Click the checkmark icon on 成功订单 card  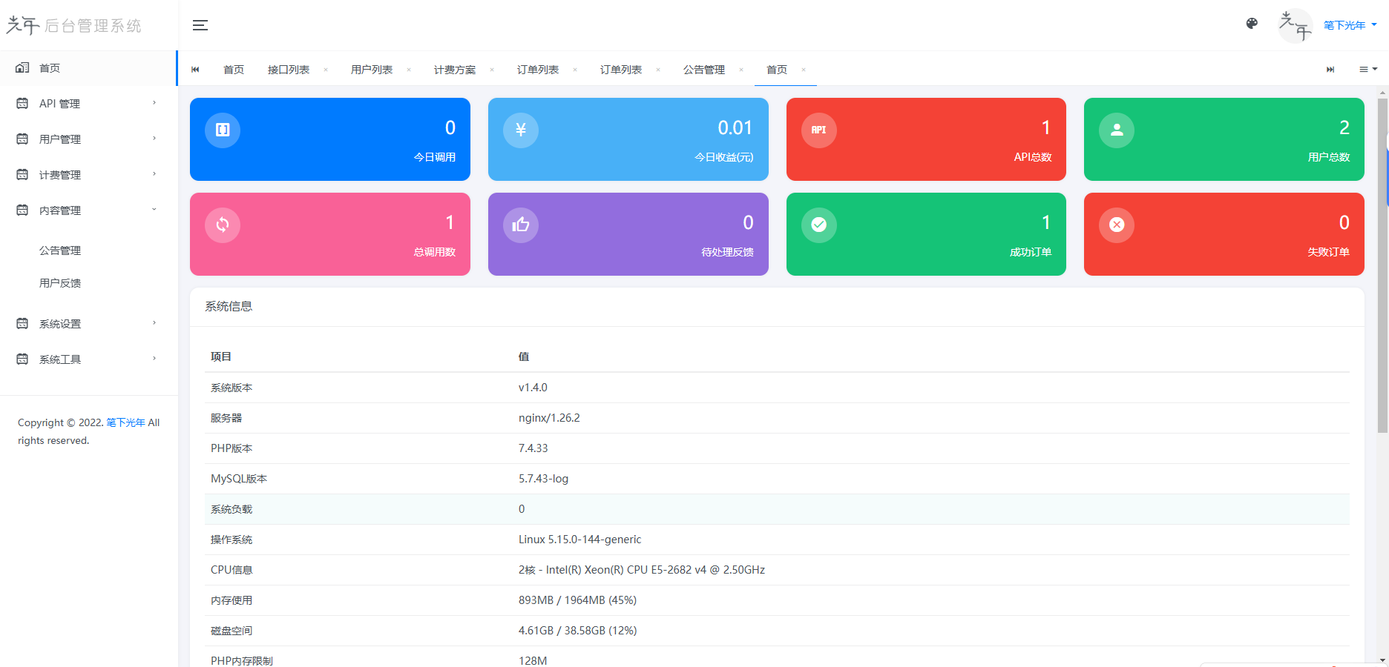click(x=818, y=225)
